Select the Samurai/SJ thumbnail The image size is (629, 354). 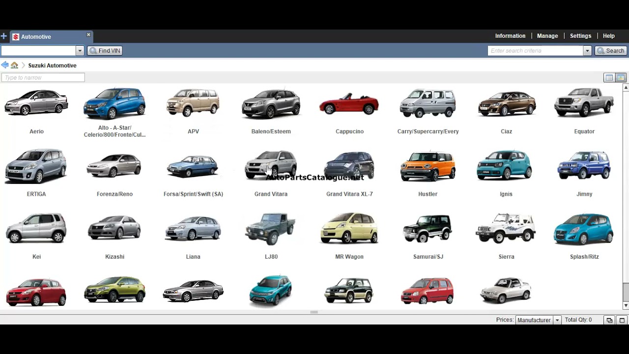pos(428,229)
